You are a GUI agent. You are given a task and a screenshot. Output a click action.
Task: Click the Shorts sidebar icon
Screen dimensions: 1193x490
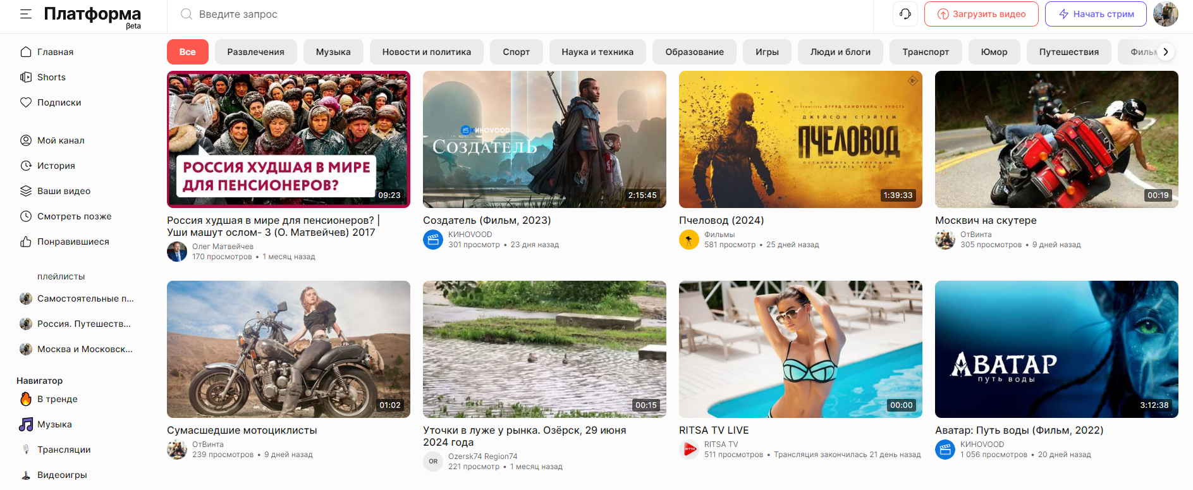click(x=26, y=77)
